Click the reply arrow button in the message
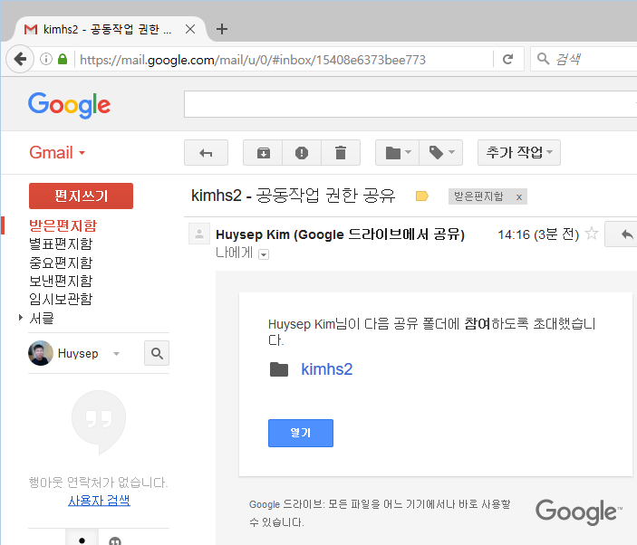The height and width of the screenshot is (545, 637). point(627,234)
